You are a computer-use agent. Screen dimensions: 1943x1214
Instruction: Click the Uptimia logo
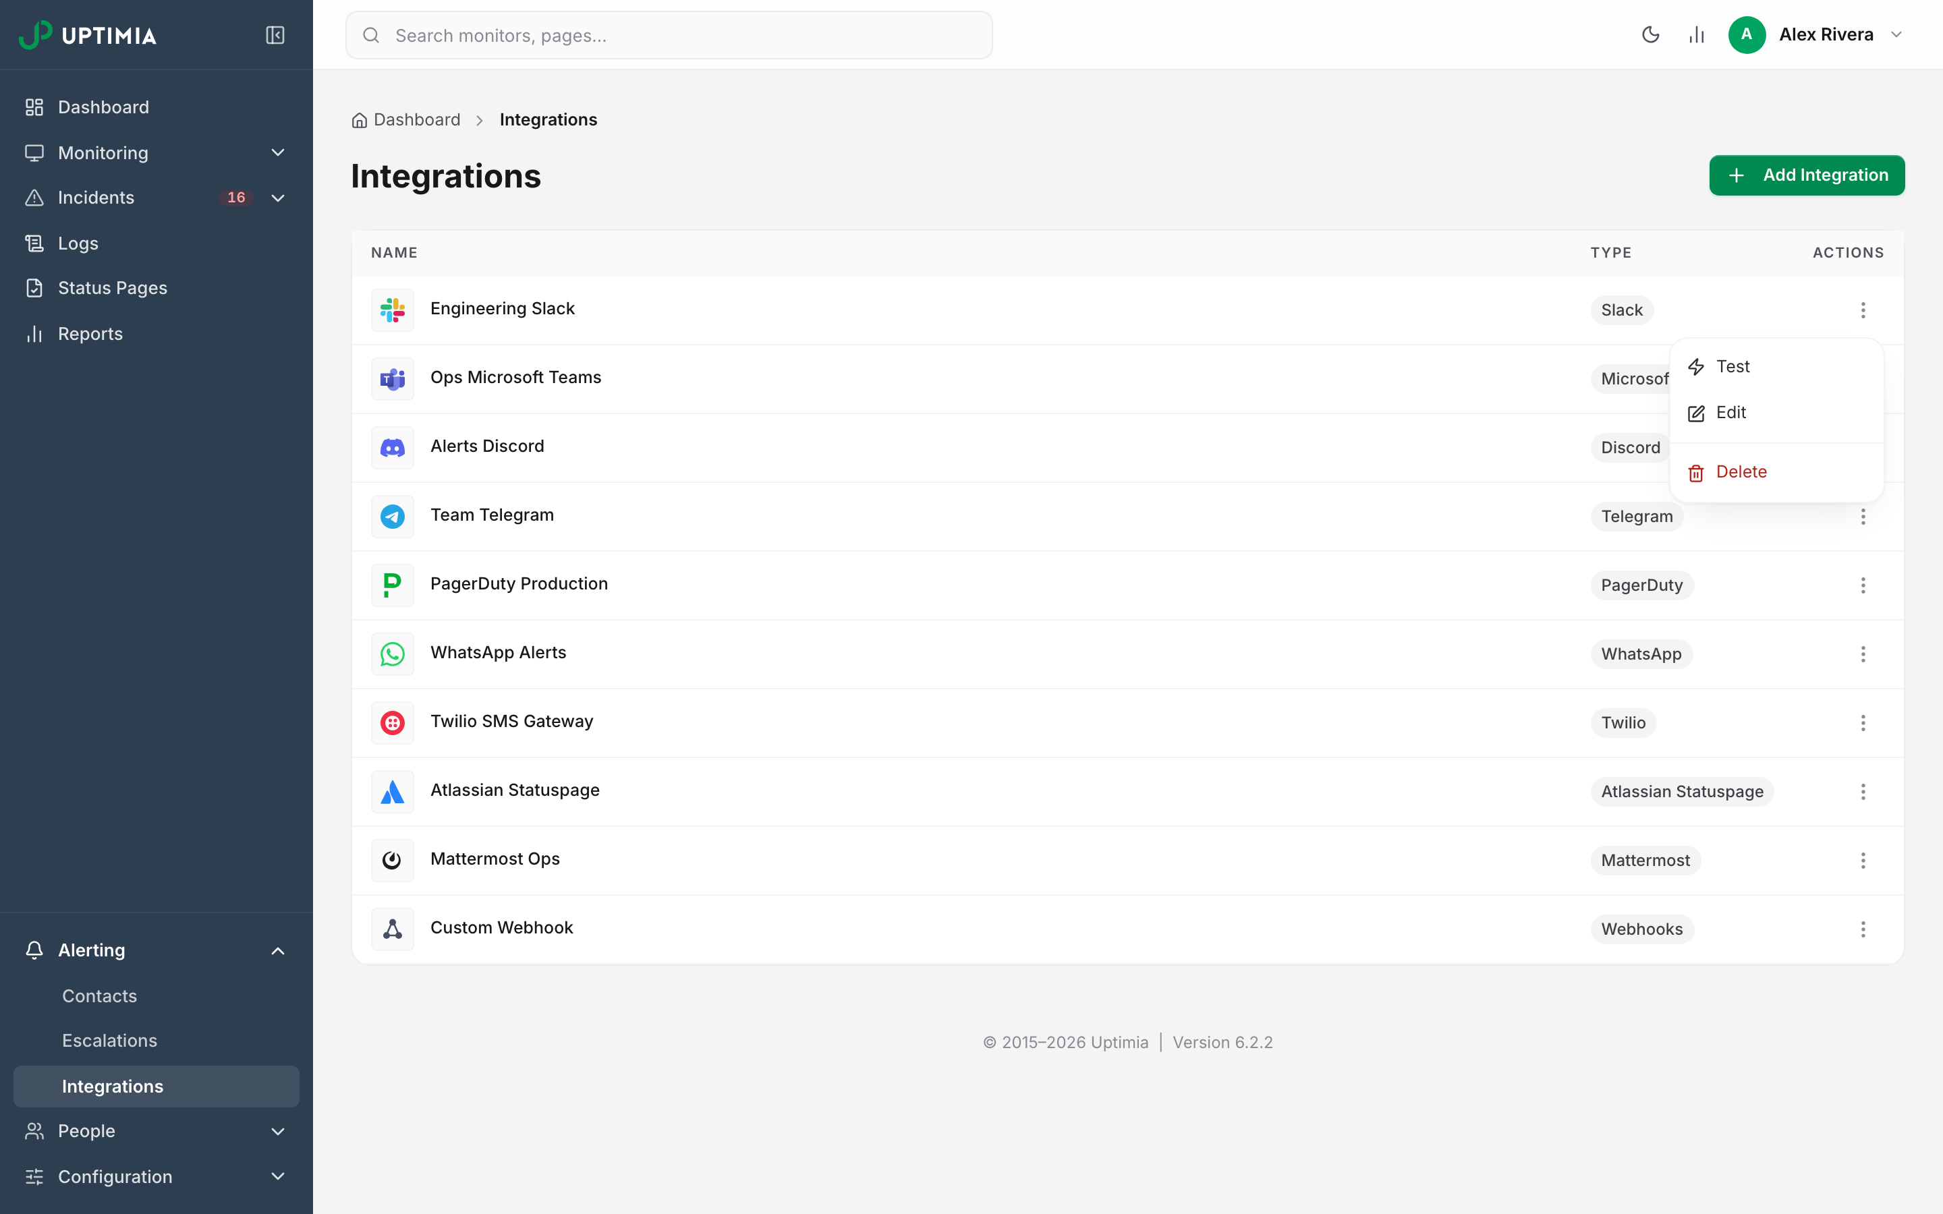click(88, 35)
